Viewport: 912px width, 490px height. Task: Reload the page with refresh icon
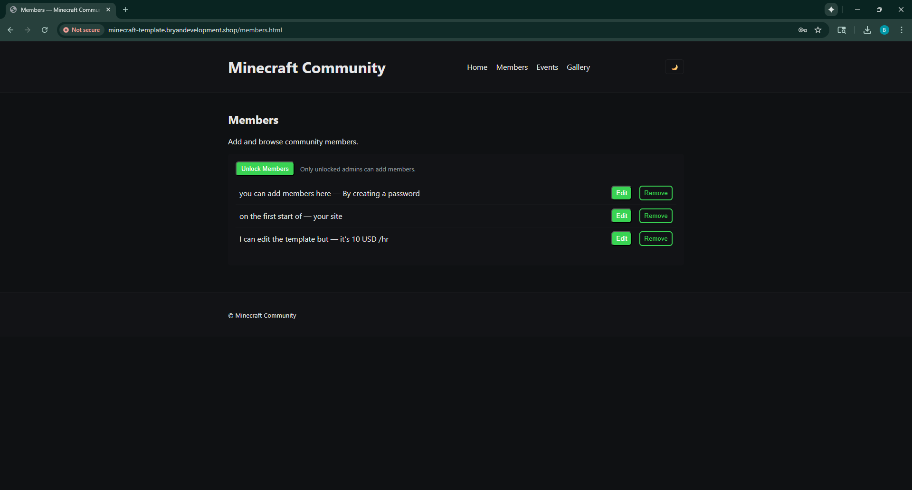tap(45, 30)
